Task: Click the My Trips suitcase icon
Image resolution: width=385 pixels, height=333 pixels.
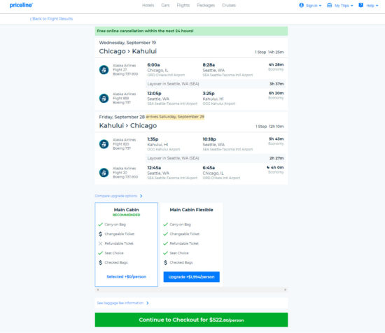Action: [329, 5]
